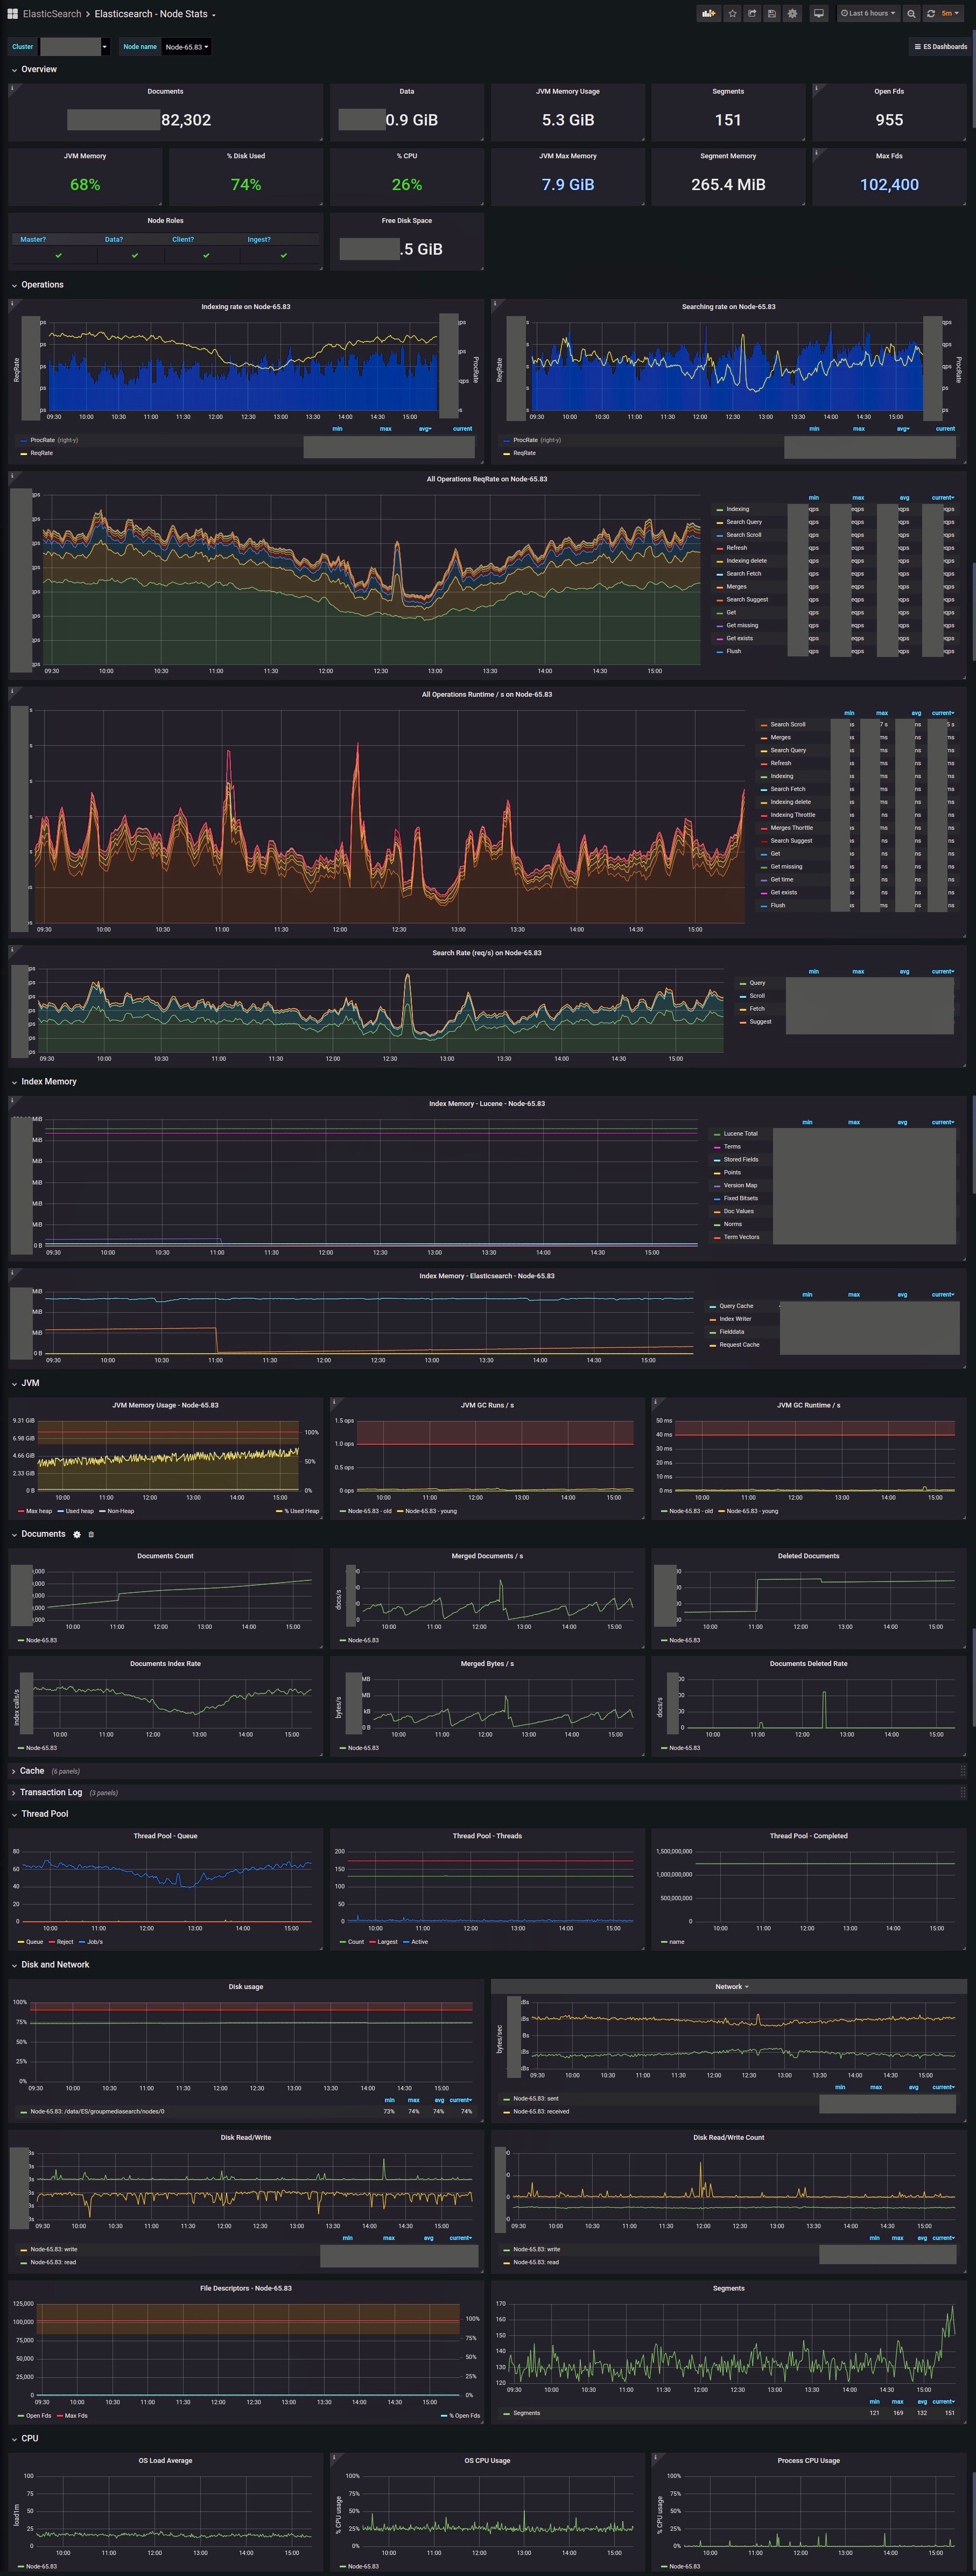Open the Share dashboard dialog
Screen dimensions: 976x2576
point(752,14)
